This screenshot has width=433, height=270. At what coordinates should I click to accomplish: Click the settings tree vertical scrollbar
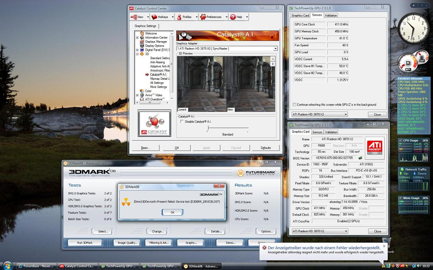(x=172, y=65)
